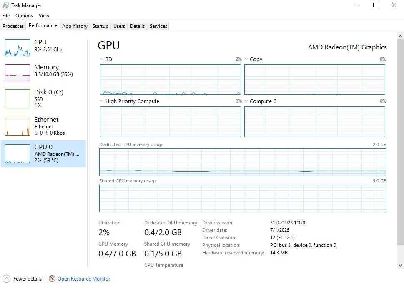This screenshot has height=288, width=404.
Task: Open the Services tab
Action: (x=158, y=26)
